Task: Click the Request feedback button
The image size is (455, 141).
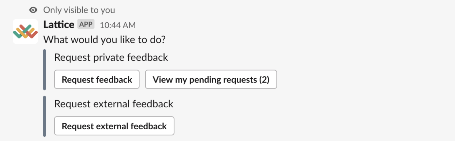Action: tap(97, 79)
